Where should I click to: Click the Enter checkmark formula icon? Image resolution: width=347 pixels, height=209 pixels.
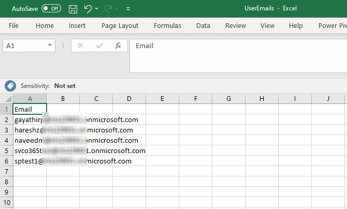coord(99,46)
